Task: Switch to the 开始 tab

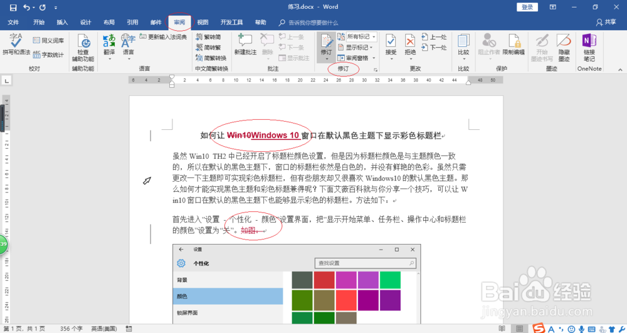Action: pyautogui.click(x=39, y=23)
